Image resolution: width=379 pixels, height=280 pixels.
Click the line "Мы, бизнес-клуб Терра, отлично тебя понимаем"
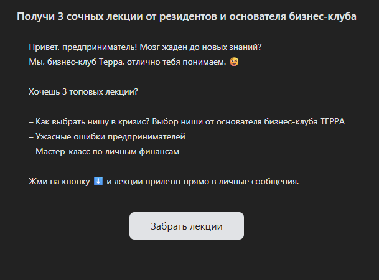(127, 62)
